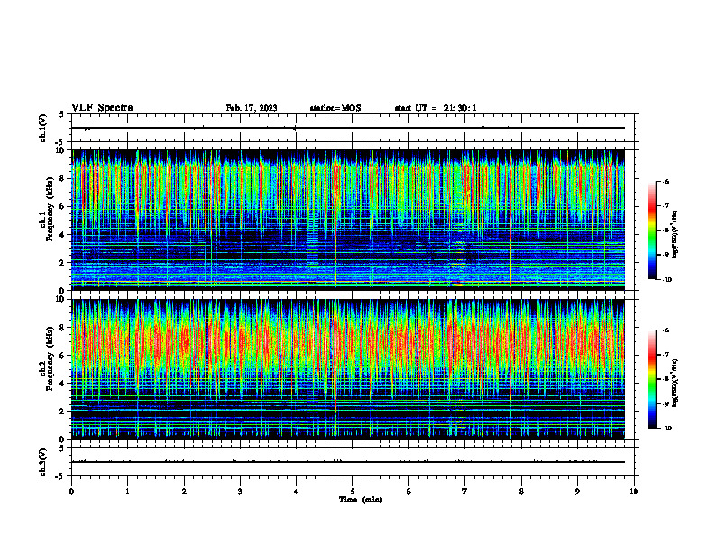The image size is (714, 551).
Task: Click the "start UT = 21:30: 1" text
Action: [x=435, y=108]
